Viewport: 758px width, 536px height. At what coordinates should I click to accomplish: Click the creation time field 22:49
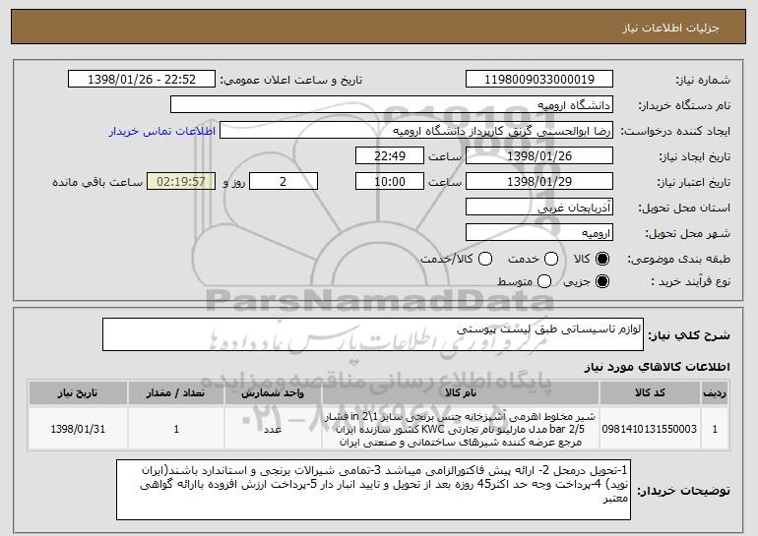[x=390, y=156]
